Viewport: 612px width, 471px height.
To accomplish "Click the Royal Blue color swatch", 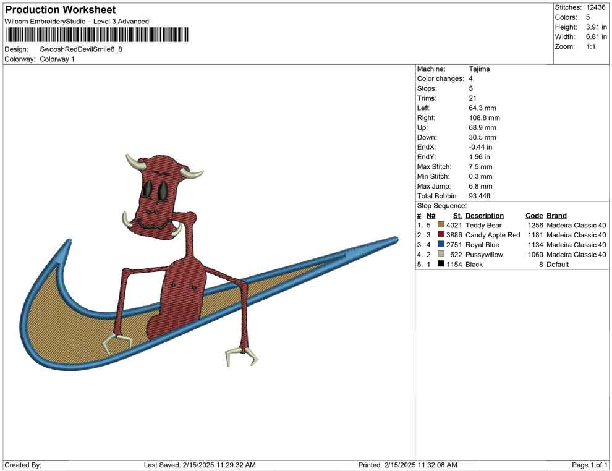I will [x=441, y=244].
